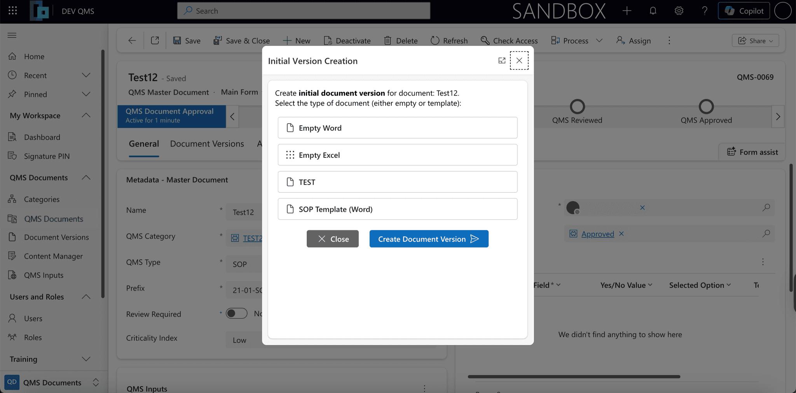Image resolution: width=796 pixels, height=393 pixels.
Task: Click Refresh in the command bar
Action: tap(449, 40)
